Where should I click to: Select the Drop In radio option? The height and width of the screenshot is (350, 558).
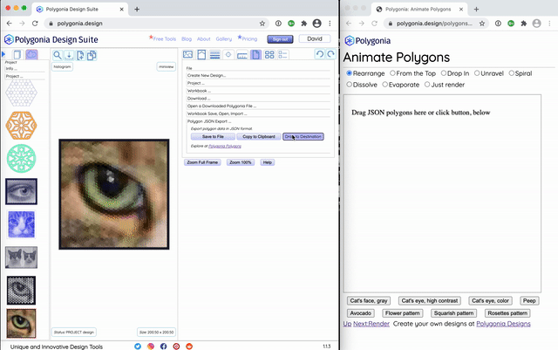[x=444, y=73]
